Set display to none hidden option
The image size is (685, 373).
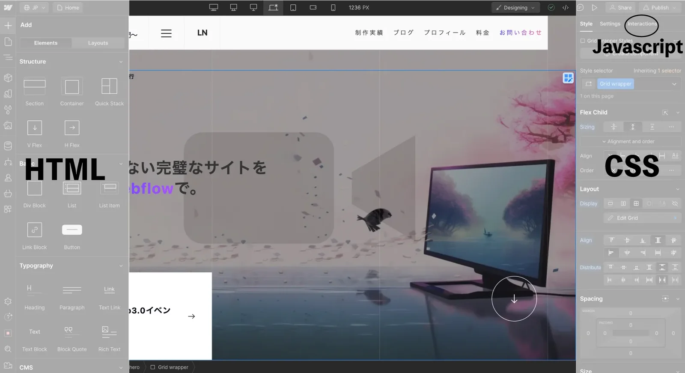675,203
